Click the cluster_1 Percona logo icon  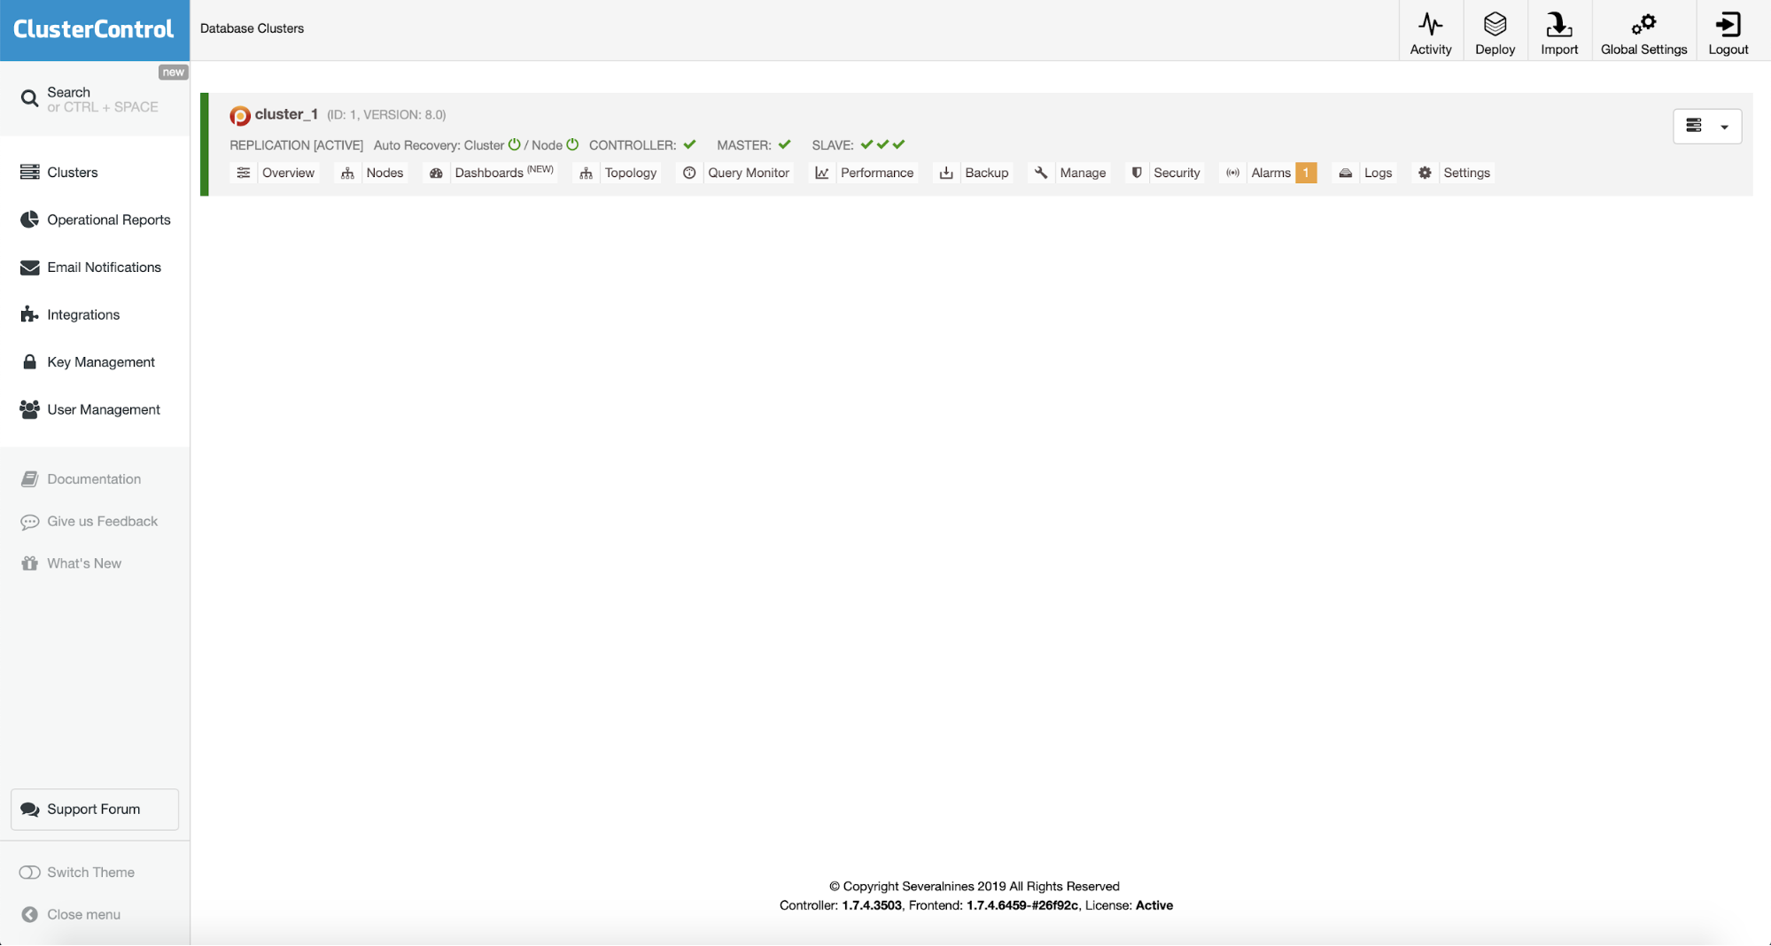pyautogui.click(x=239, y=116)
